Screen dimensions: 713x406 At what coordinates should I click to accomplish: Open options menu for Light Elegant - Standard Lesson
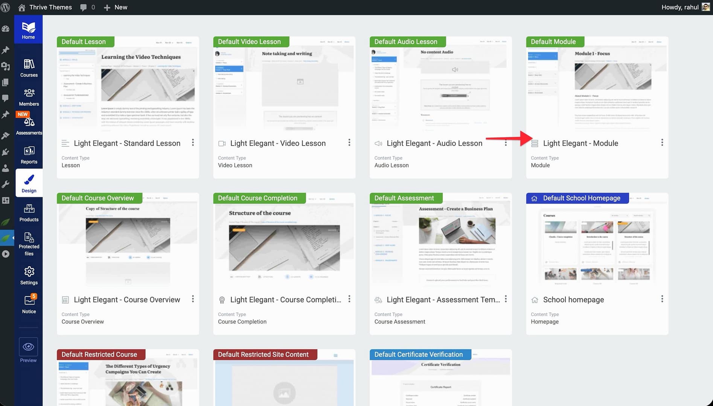[x=193, y=143]
